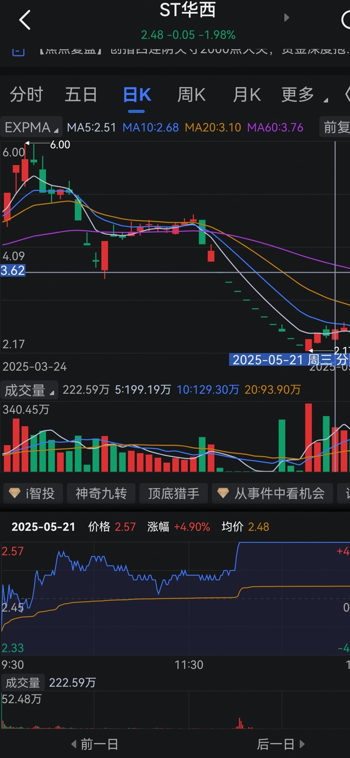
Task: Tap the price line 2.48 -0.05 -1.98%
Action: (188, 35)
